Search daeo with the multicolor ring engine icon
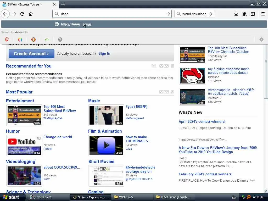 click(20, 40)
